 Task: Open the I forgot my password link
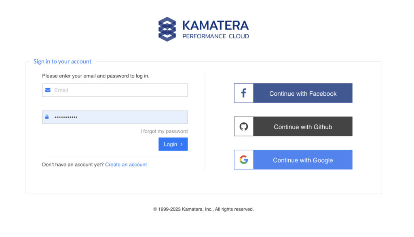[164, 131]
